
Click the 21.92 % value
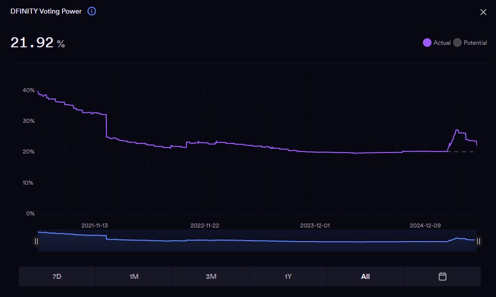click(38, 43)
